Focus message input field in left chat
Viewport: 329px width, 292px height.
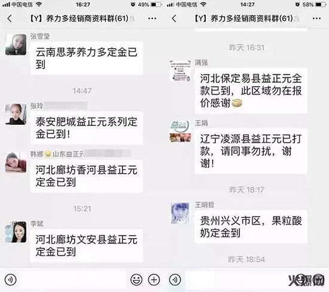coord(74,279)
